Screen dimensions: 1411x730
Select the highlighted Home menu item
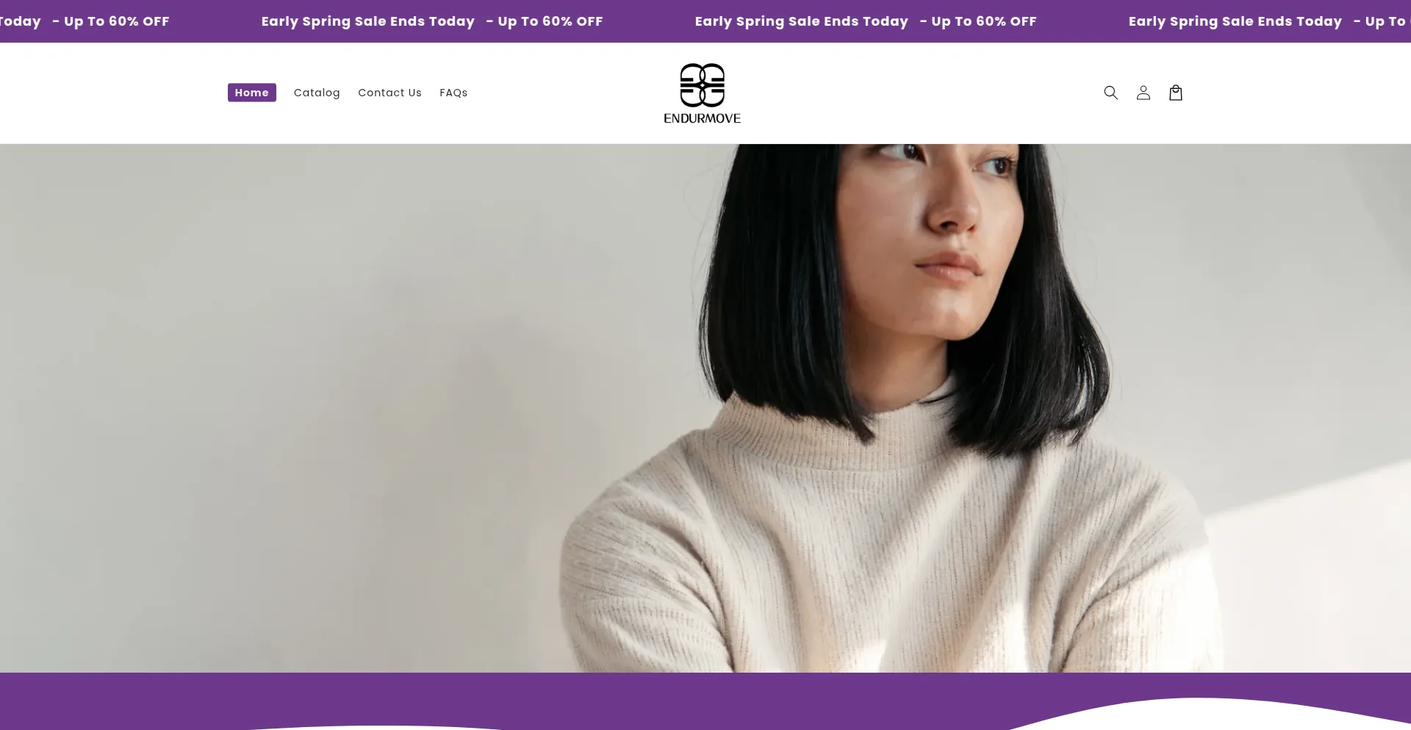pos(251,93)
